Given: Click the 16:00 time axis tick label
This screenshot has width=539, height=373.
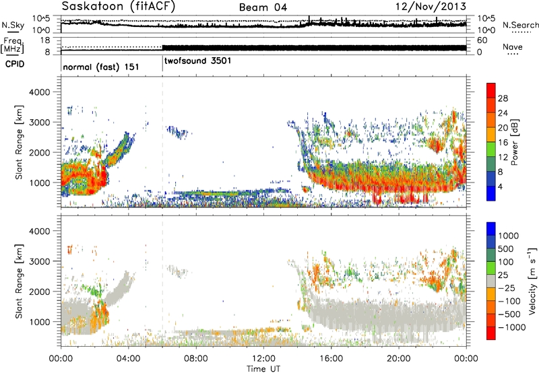Looking at the screenshot, I should tap(331, 359).
